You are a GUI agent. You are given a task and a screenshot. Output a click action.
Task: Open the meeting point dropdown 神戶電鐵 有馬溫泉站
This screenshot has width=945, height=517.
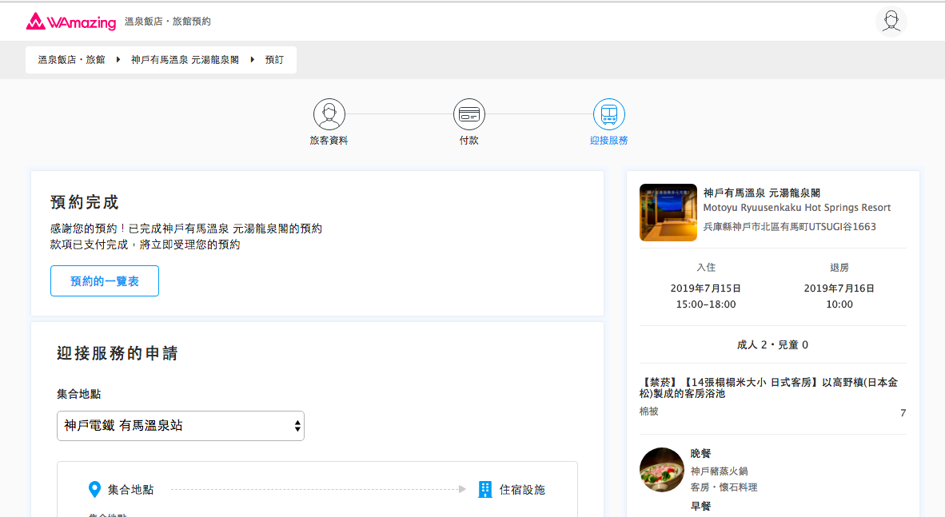tap(181, 426)
